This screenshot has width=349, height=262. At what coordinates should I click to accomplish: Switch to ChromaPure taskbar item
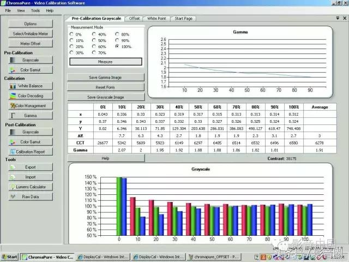point(47,257)
